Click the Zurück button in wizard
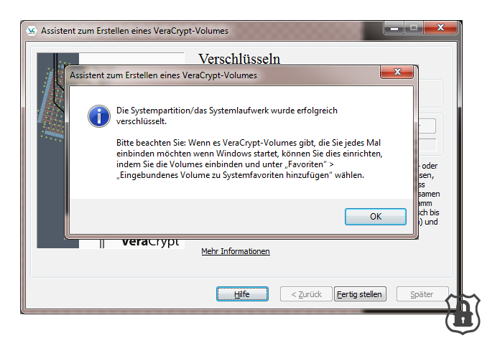482x338 pixels. coord(306,294)
